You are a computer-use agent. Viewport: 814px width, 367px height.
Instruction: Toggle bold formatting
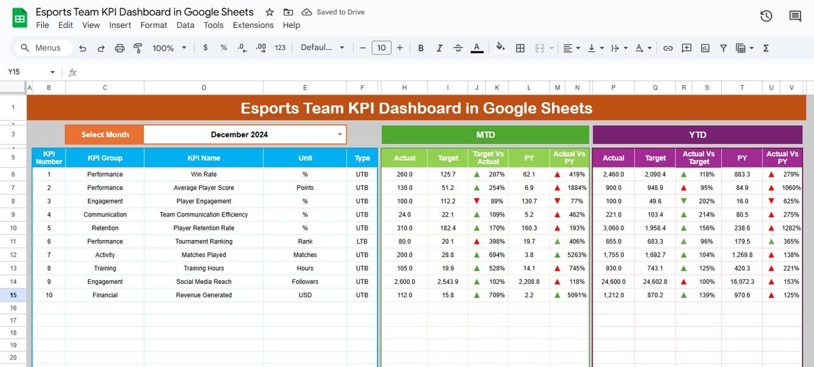point(420,48)
